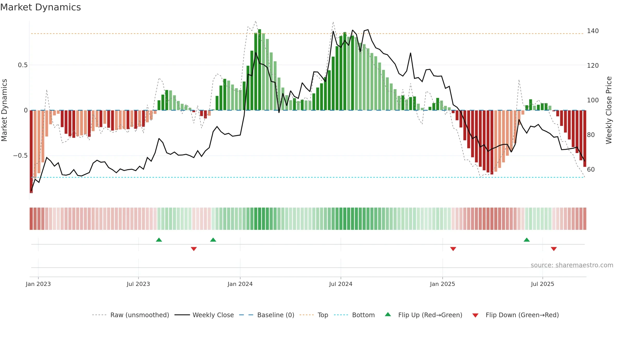Click the 80 price axis label
Viewport: 622px width, 349px height.
point(591,135)
